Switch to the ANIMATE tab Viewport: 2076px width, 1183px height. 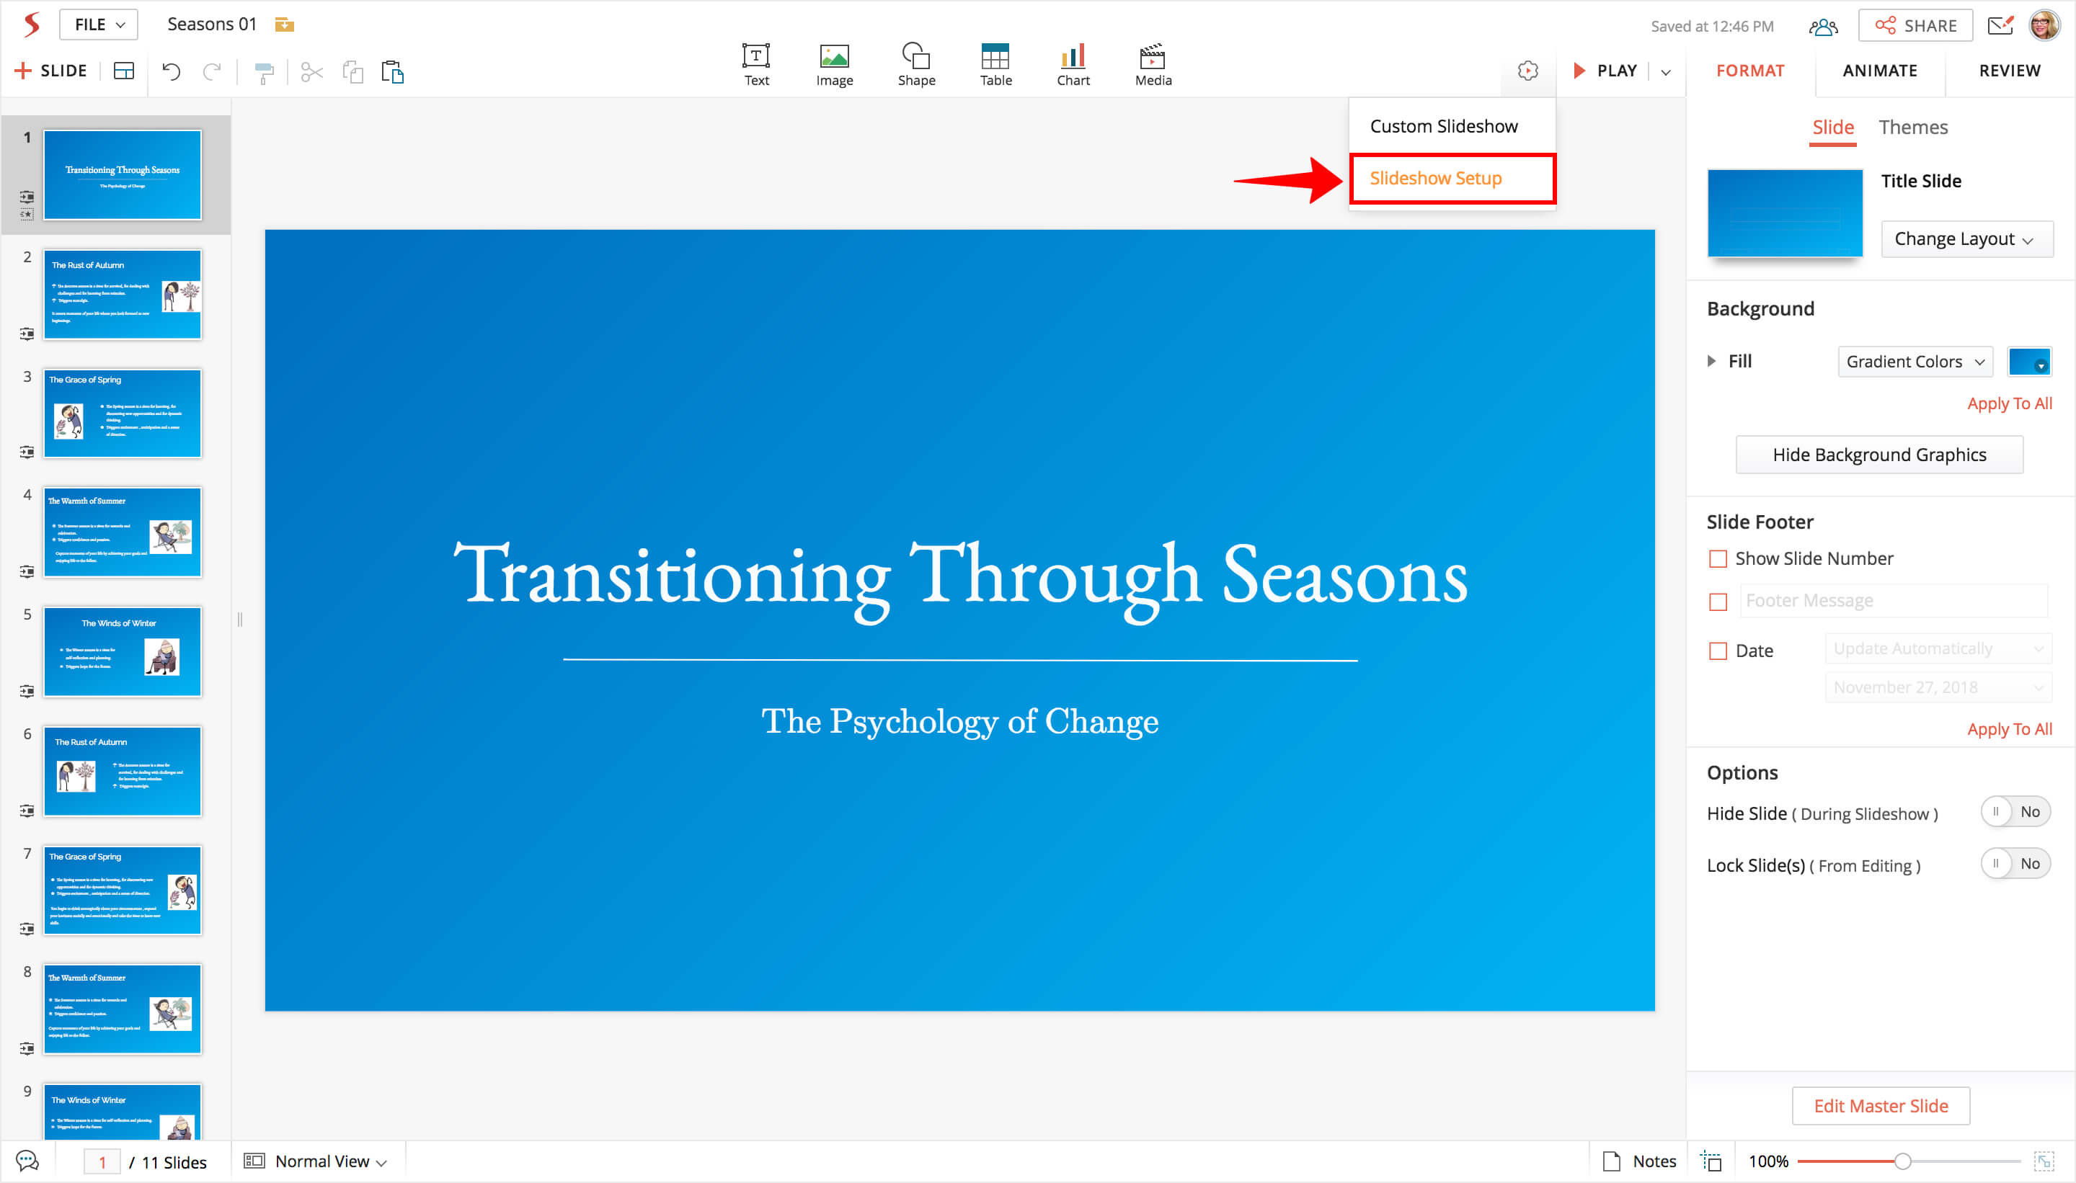pos(1878,71)
